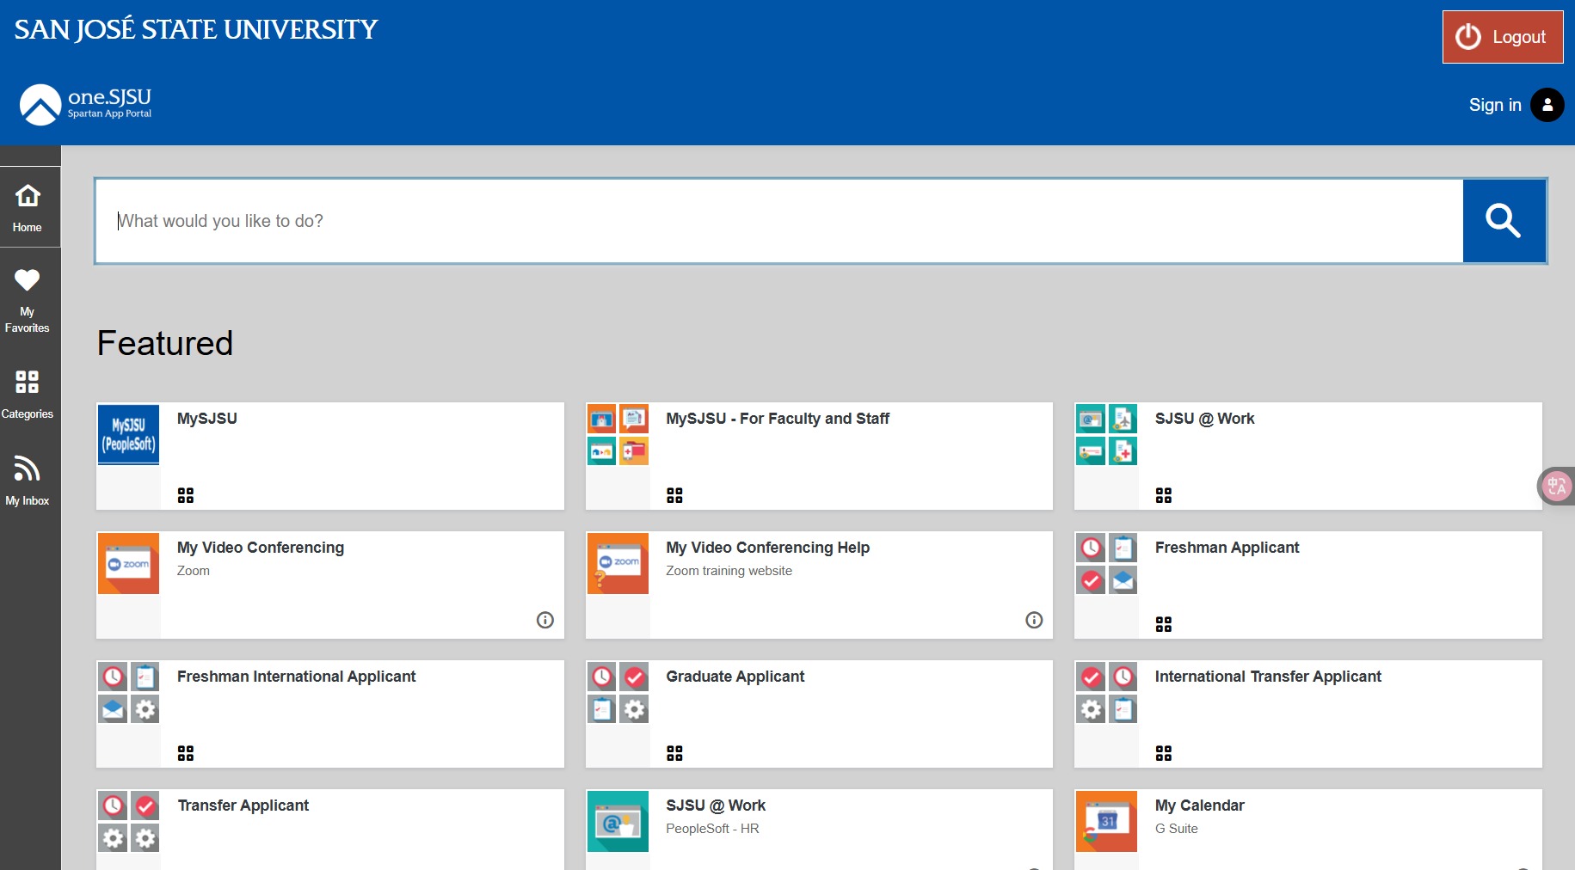Focus the 'What would you like to do?' search field
1575x870 pixels.
tap(778, 221)
